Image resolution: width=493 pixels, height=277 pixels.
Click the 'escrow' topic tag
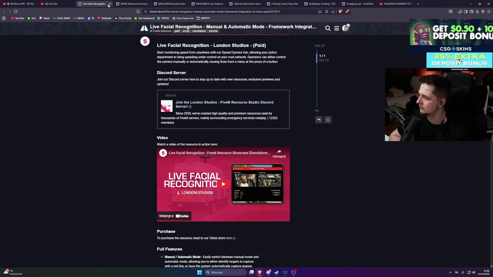point(213,31)
